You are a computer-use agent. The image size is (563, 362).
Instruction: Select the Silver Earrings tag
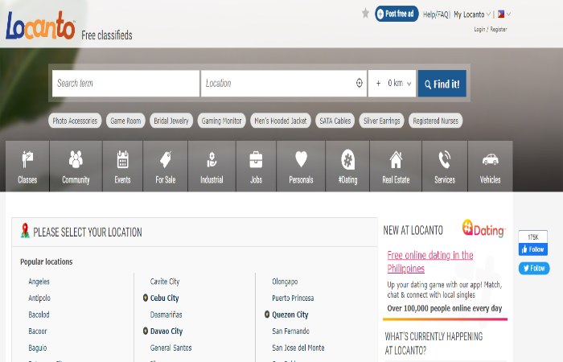[382, 121]
